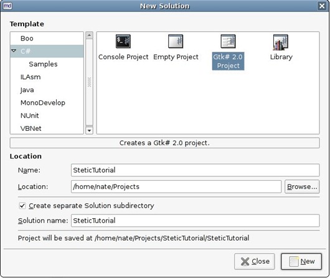This screenshot has width=330, height=278.
Task: Uncheck Create separate Solution subdirectory
Action: 22,206
